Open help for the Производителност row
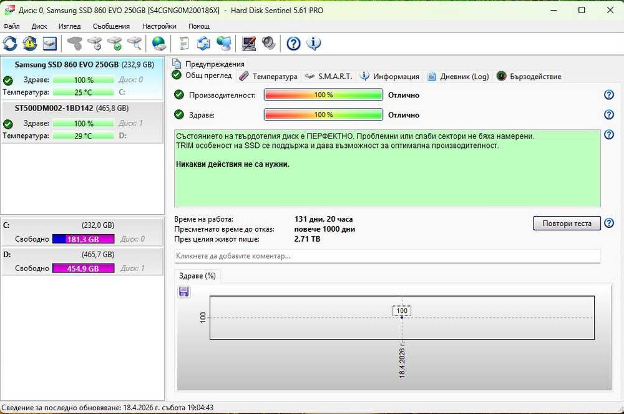The image size is (624, 414). coord(609,95)
